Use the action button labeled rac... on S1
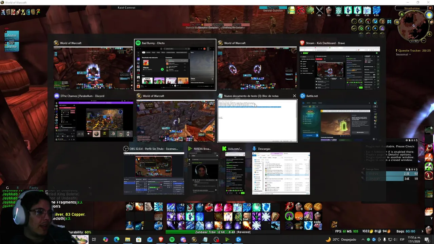Image resolution: width=434 pixels, height=244 pixels. [x=171, y=217]
